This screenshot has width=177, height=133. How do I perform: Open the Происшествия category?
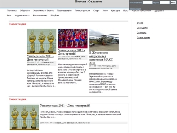coord(64,11)
